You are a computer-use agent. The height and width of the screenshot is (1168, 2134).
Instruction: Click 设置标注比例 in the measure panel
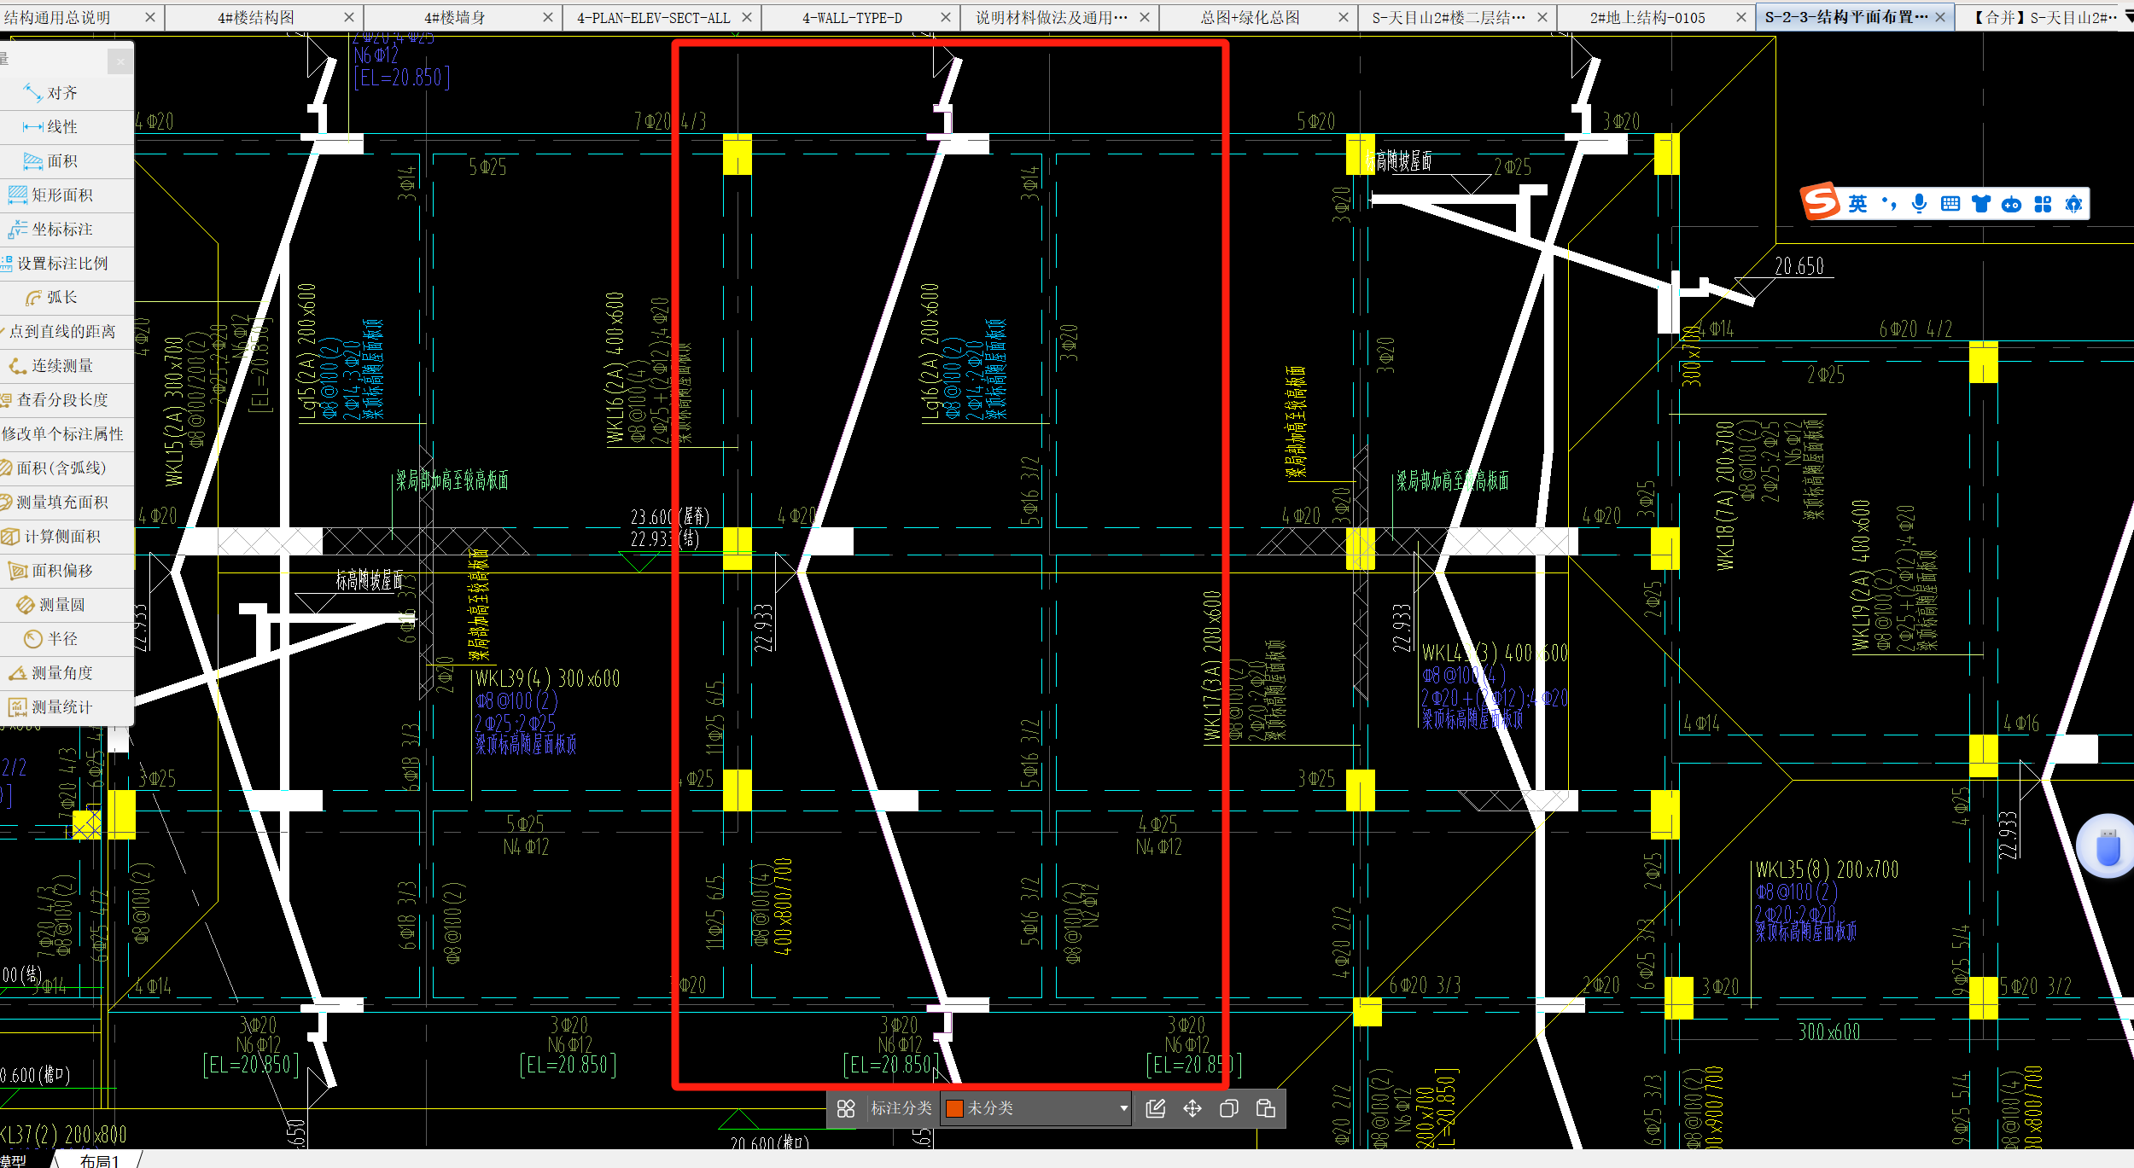[62, 264]
